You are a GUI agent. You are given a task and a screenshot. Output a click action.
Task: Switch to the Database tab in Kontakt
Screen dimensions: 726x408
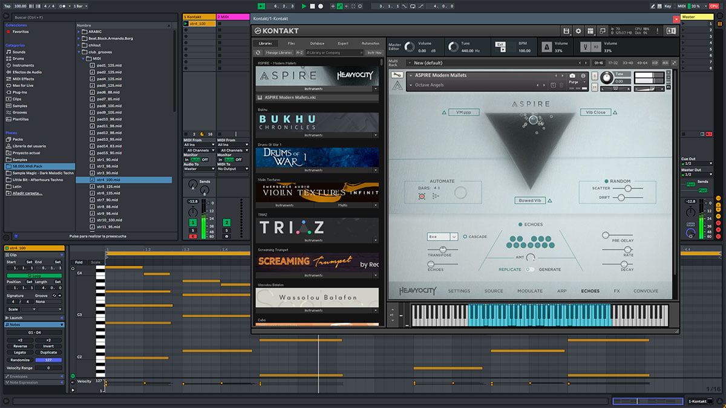tap(317, 44)
